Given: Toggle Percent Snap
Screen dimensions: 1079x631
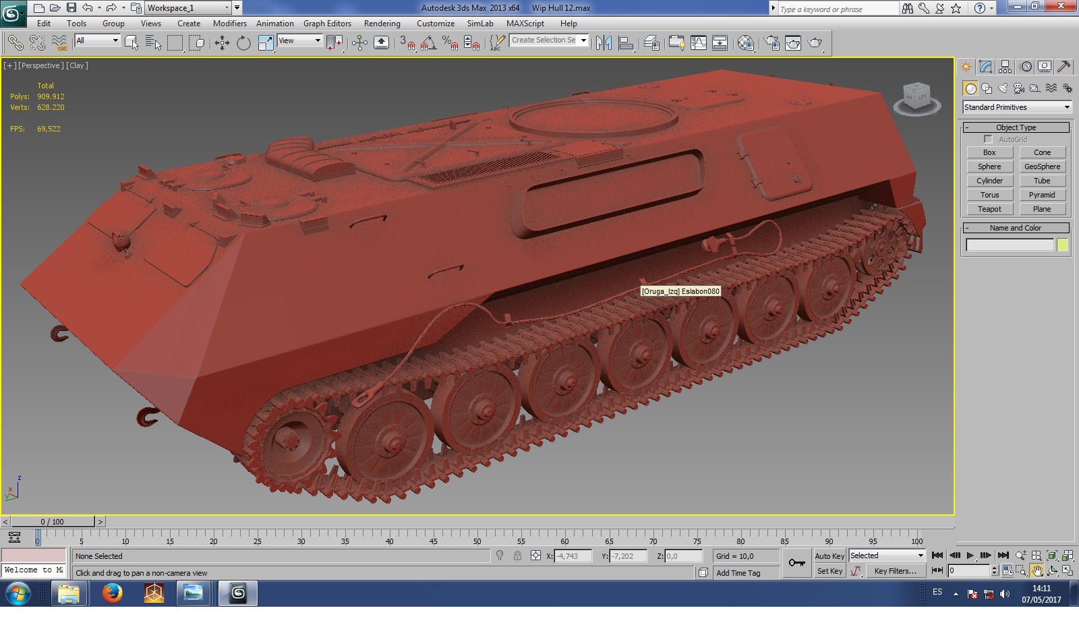Looking at the screenshot, I should point(450,43).
